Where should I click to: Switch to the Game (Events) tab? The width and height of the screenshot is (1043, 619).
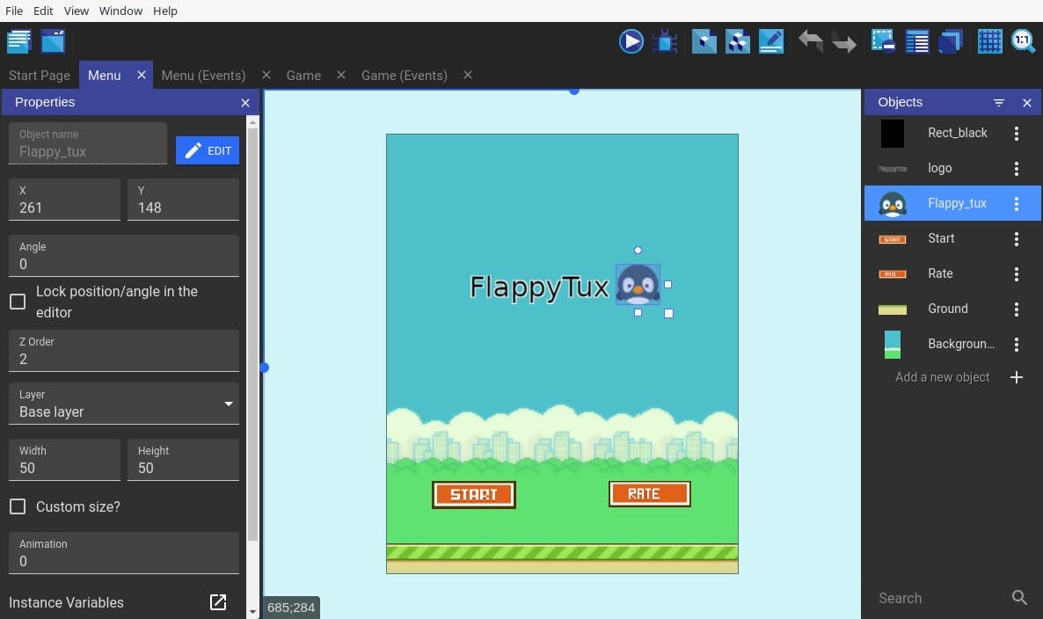click(x=405, y=75)
